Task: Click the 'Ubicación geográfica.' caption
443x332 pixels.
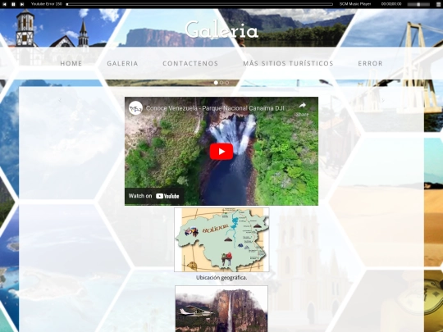Action: click(x=221, y=278)
